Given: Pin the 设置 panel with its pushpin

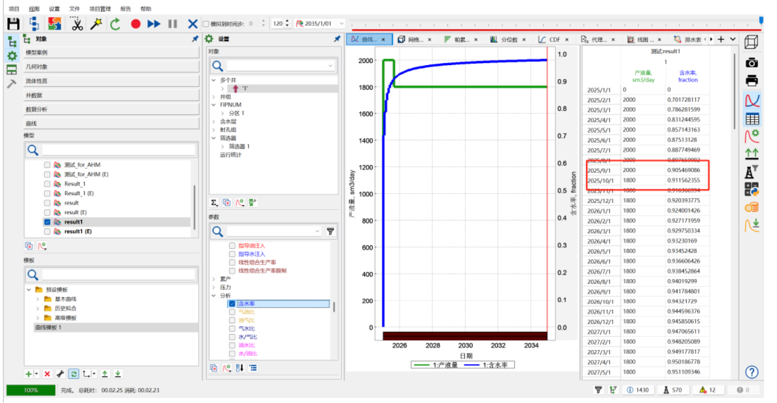Looking at the screenshot, I should click(337, 39).
